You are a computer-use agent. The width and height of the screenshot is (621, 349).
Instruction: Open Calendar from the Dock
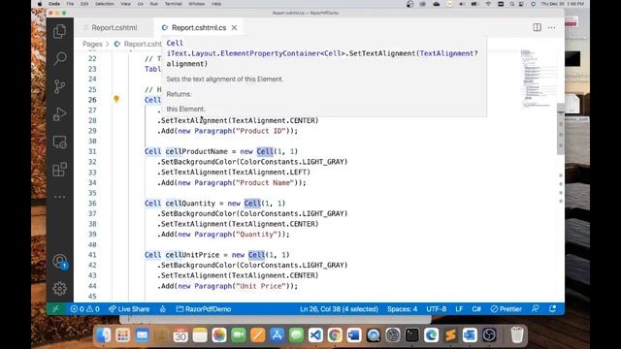(180, 335)
